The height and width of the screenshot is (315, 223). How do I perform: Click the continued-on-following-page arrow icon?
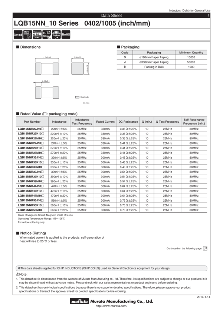point(205,249)
